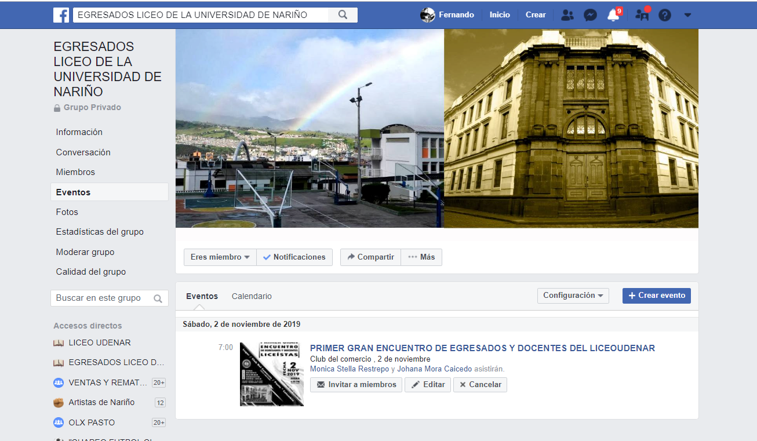Click the Cancelar event button

click(x=480, y=385)
